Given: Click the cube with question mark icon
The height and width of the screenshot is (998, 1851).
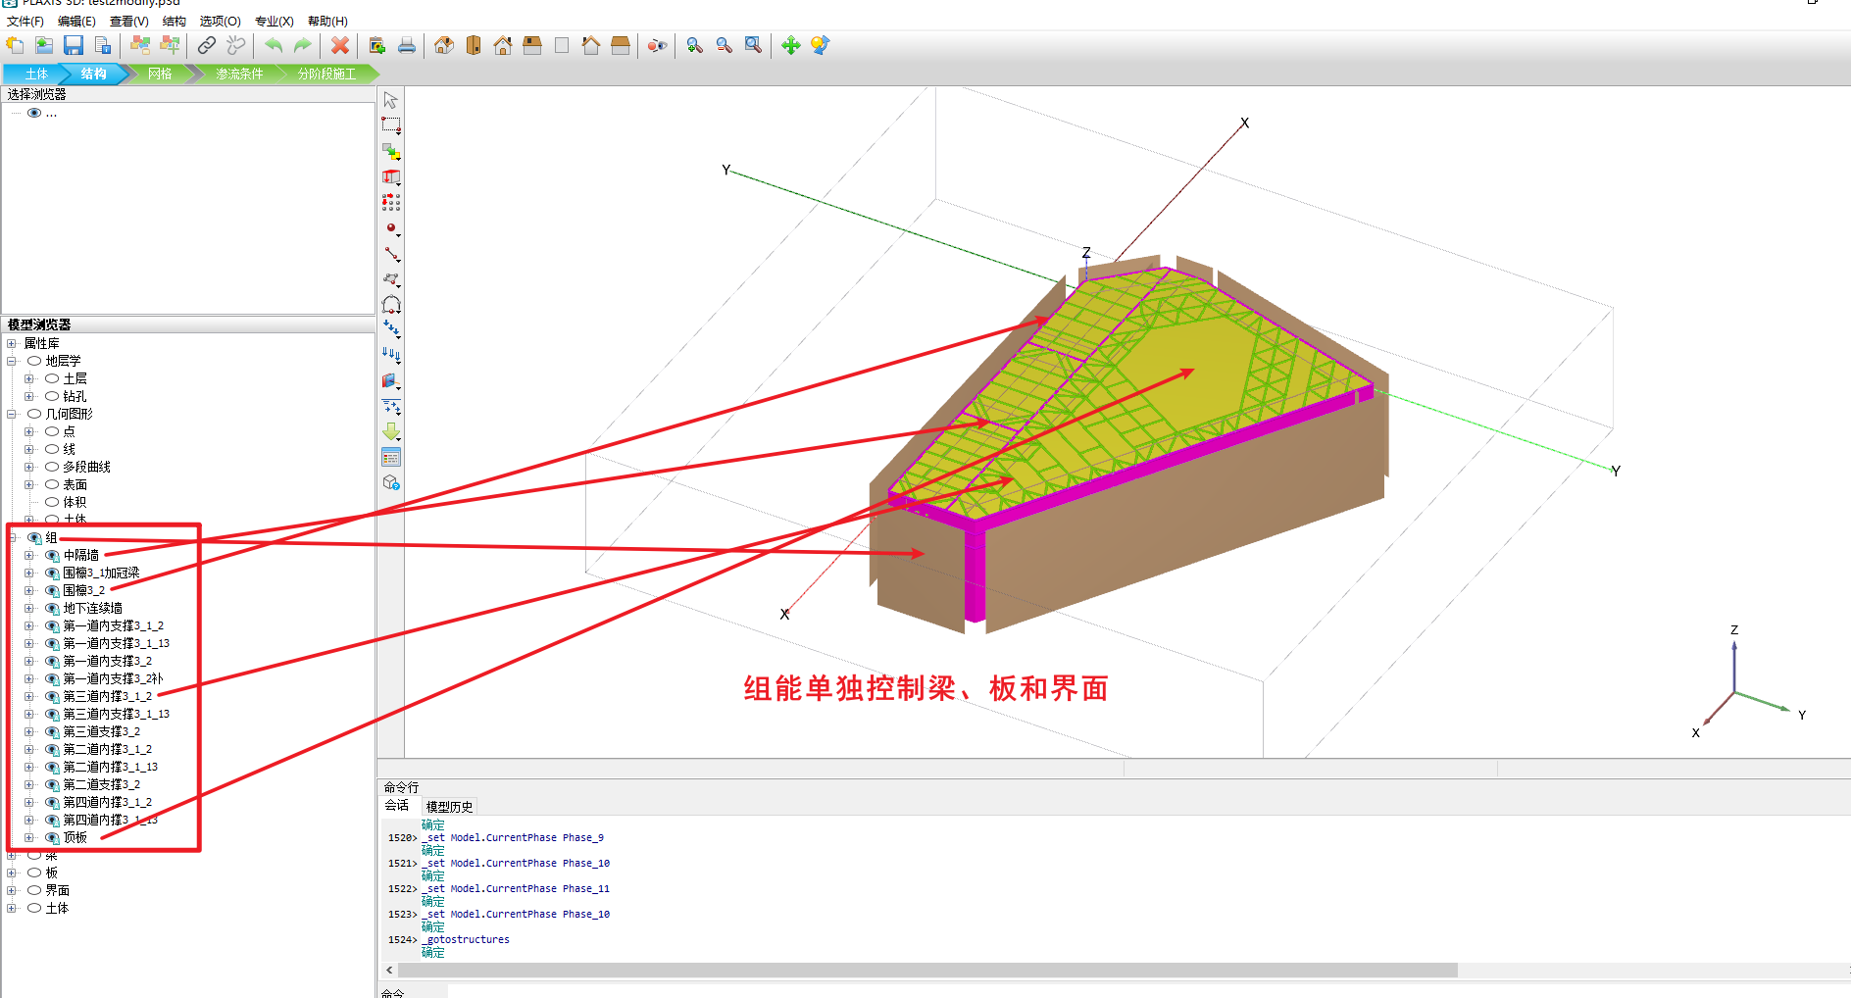Looking at the screenshot, I should tap(391, 482).
